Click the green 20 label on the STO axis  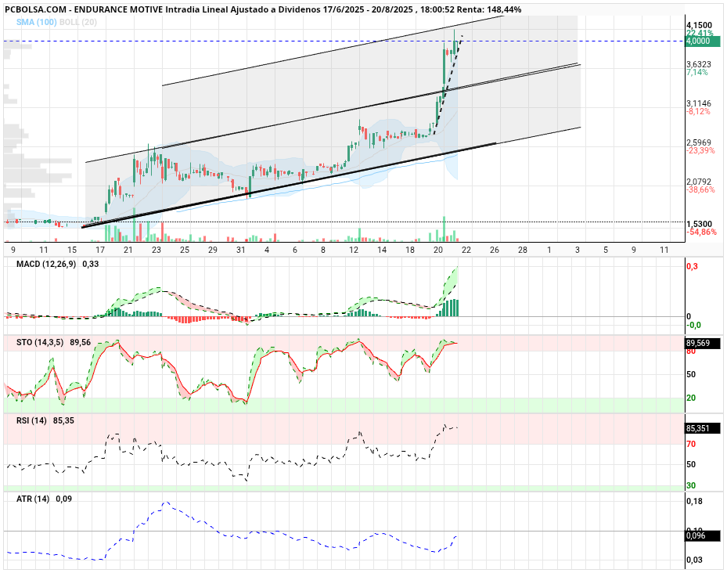coord(691,398)
